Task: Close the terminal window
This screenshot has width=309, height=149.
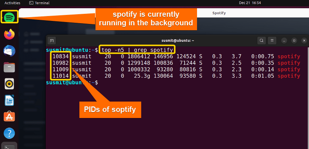Action: point(304,41)
